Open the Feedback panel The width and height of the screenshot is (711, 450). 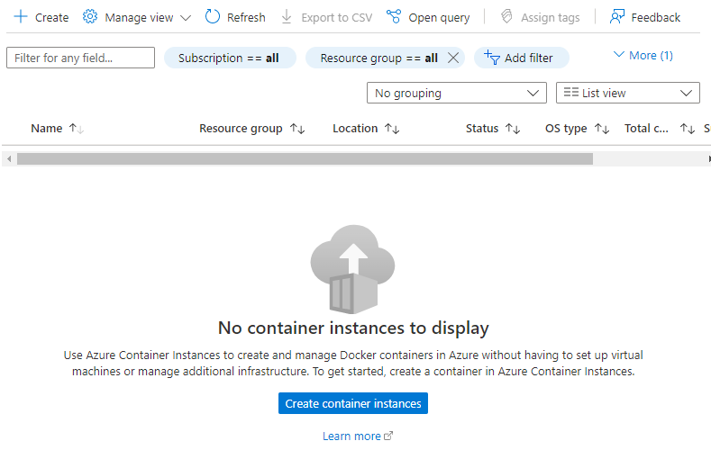pos(645,17)
